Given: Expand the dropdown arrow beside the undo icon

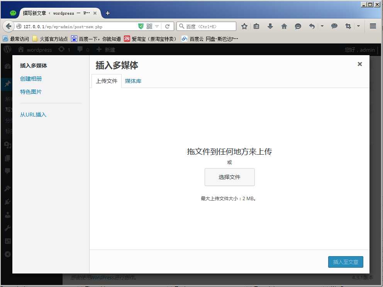Looking at the screenshot, I should point(322,26).
